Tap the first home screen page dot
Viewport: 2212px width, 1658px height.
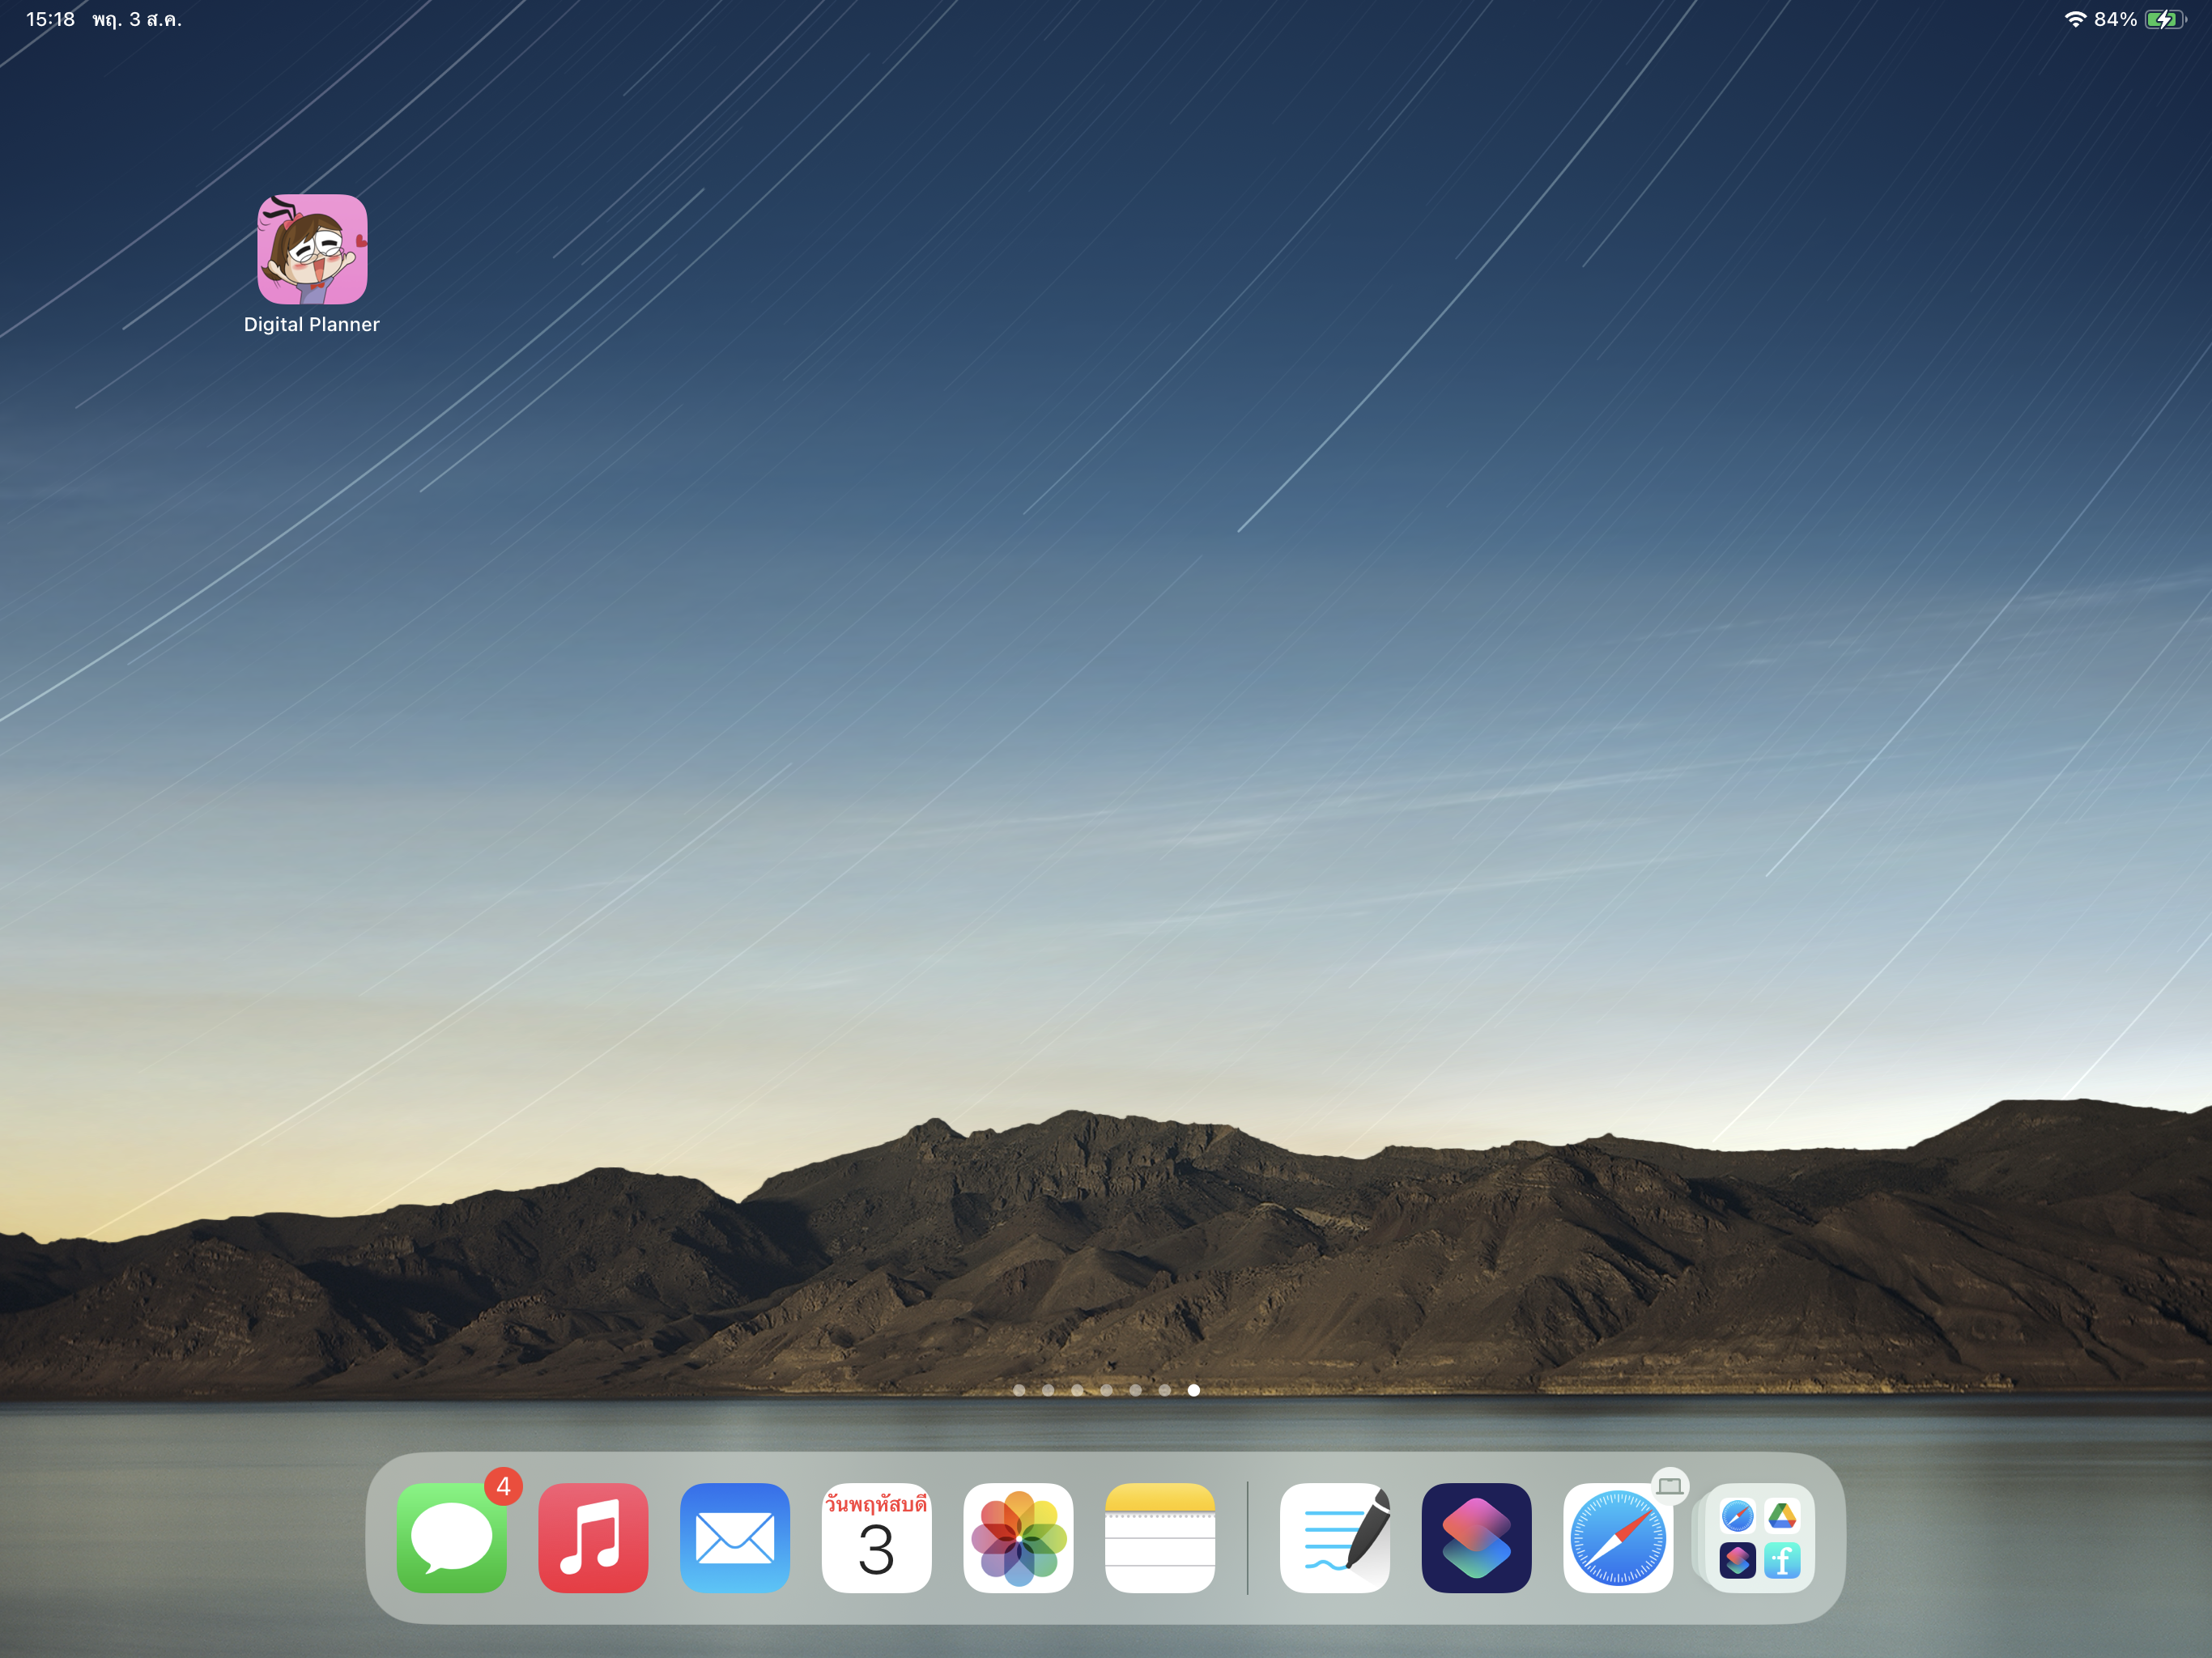tap(1019, 1390)
